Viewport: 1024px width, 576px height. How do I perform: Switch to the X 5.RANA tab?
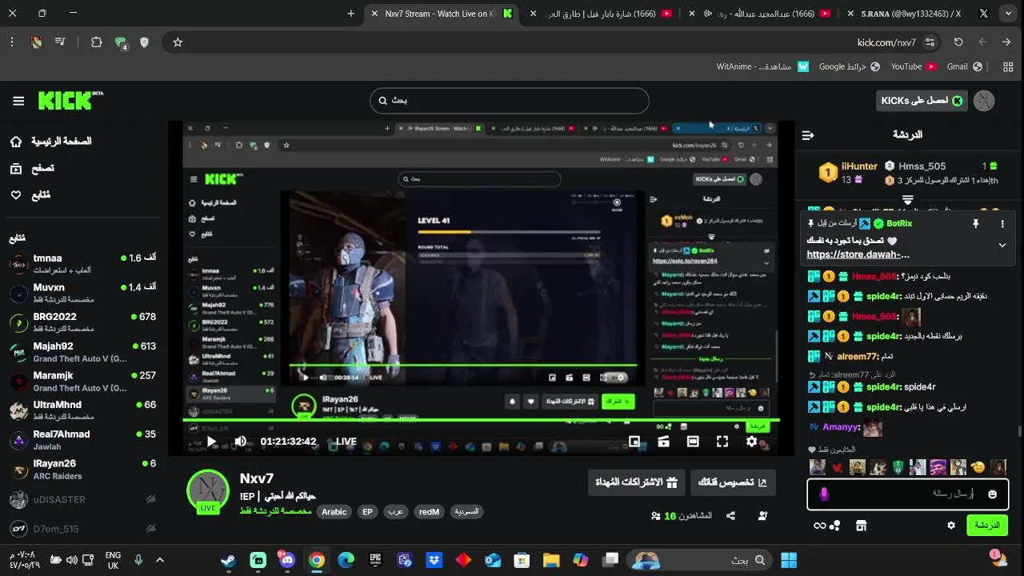pos(918,14)
